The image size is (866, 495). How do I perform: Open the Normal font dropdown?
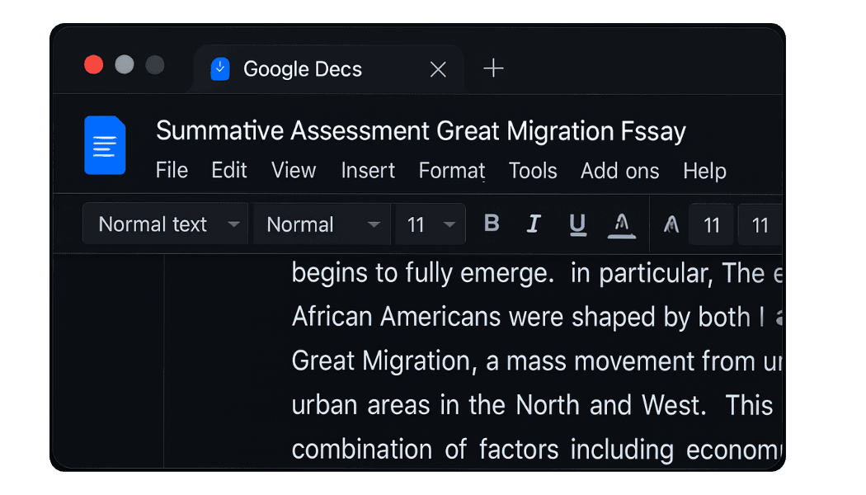click(322, 224)
